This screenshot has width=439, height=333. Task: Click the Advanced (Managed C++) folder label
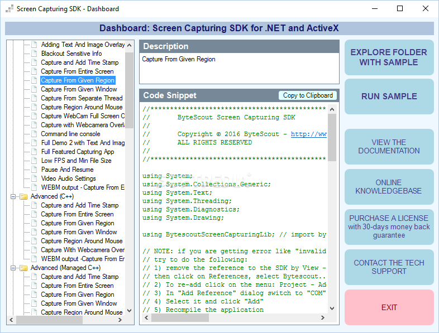coord(65,268)
